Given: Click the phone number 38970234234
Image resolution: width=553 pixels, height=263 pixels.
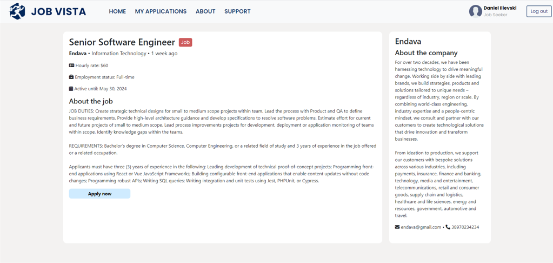Looking at the screenshot, I should pyautogui.click(x=465, y=227).
